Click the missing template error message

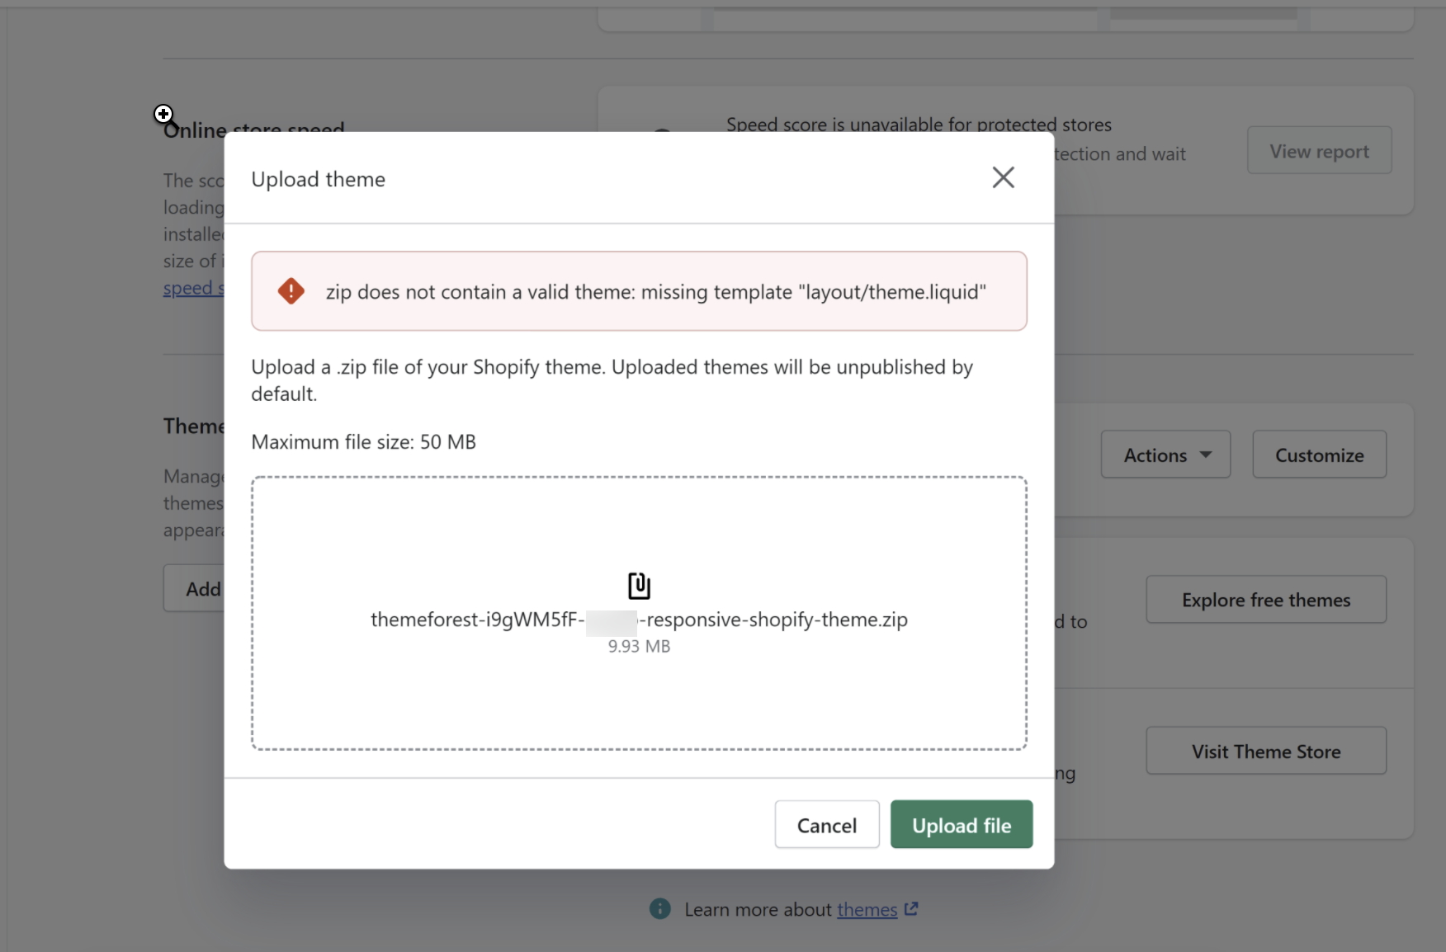click(x=655, y=292)
